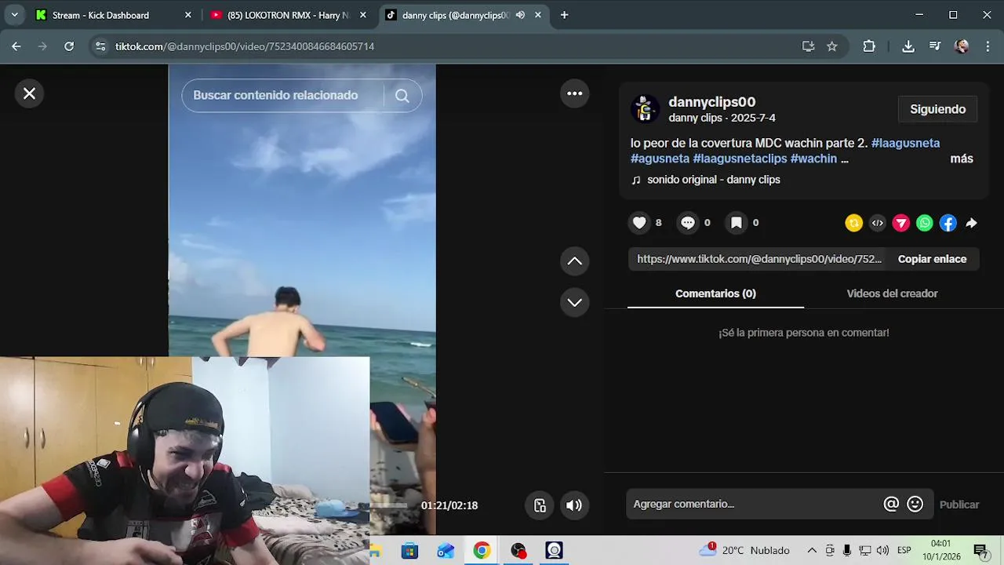
Task: Open Microsoft Store from the taskbar
Action: click(409, 551)
